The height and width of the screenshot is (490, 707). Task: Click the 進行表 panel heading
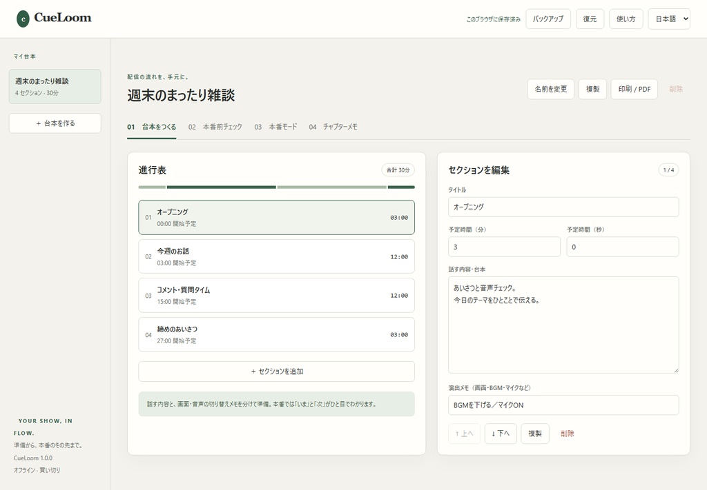153,170
